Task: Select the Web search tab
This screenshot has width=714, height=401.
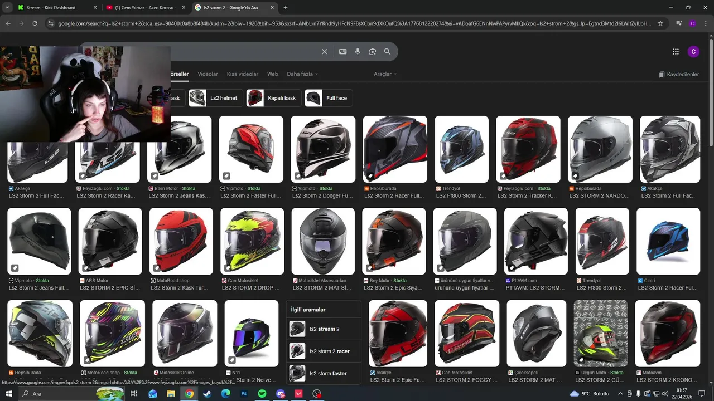Action: point(273,74)
